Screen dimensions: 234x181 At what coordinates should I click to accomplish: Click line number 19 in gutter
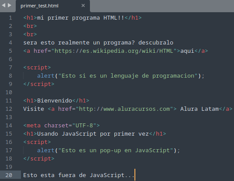pos(9,167)
